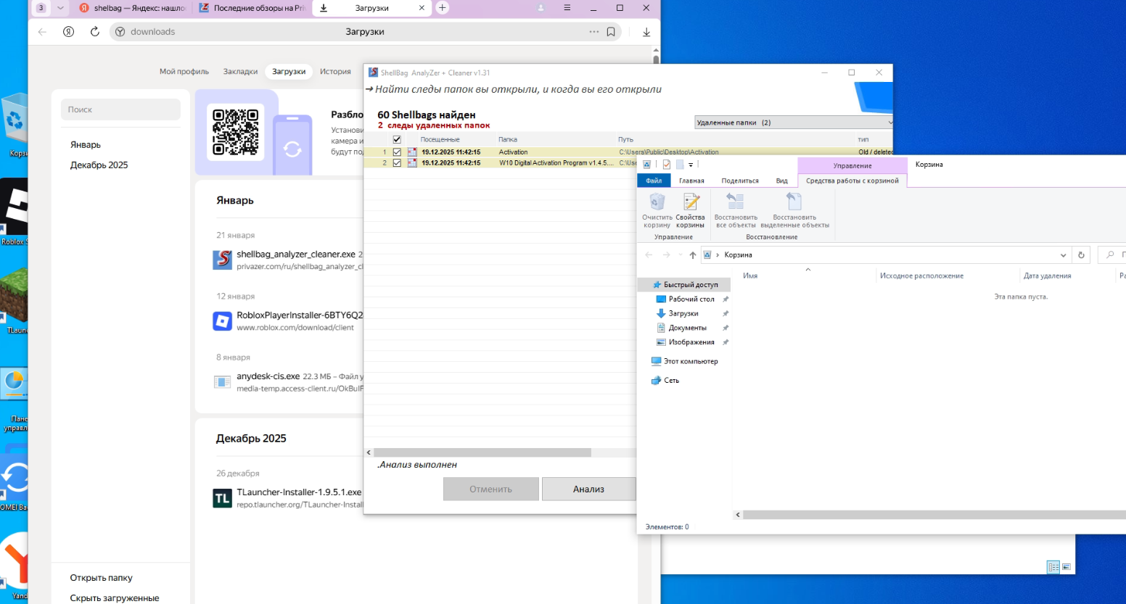Open a new browser tab
The width and height of the screenshot is (1126, 604).
coord(443,8)
